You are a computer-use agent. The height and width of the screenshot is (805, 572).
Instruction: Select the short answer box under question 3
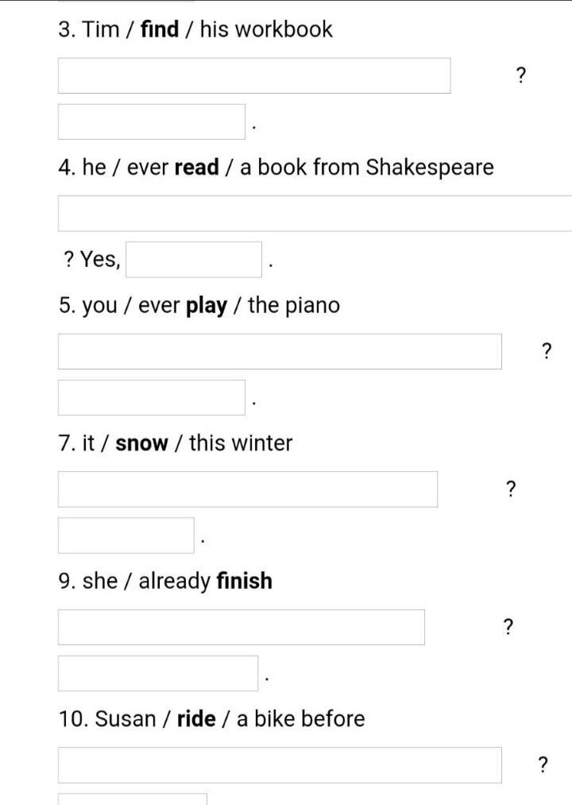tap(152, 122)
